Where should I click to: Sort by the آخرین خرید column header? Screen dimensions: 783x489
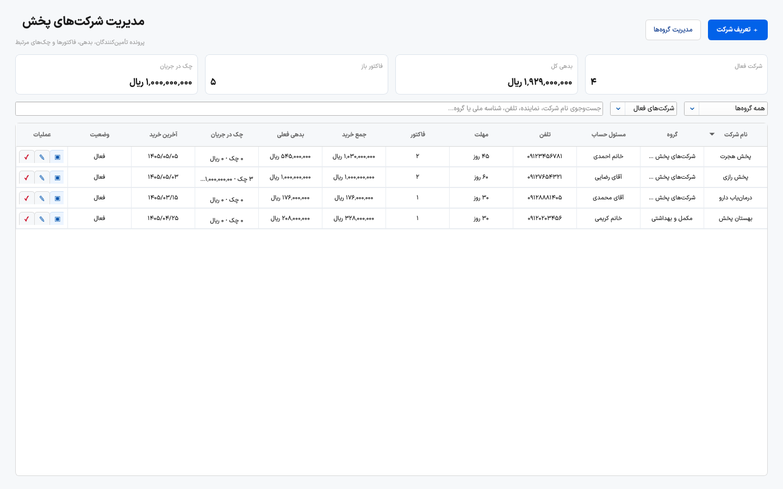(163, 135)
